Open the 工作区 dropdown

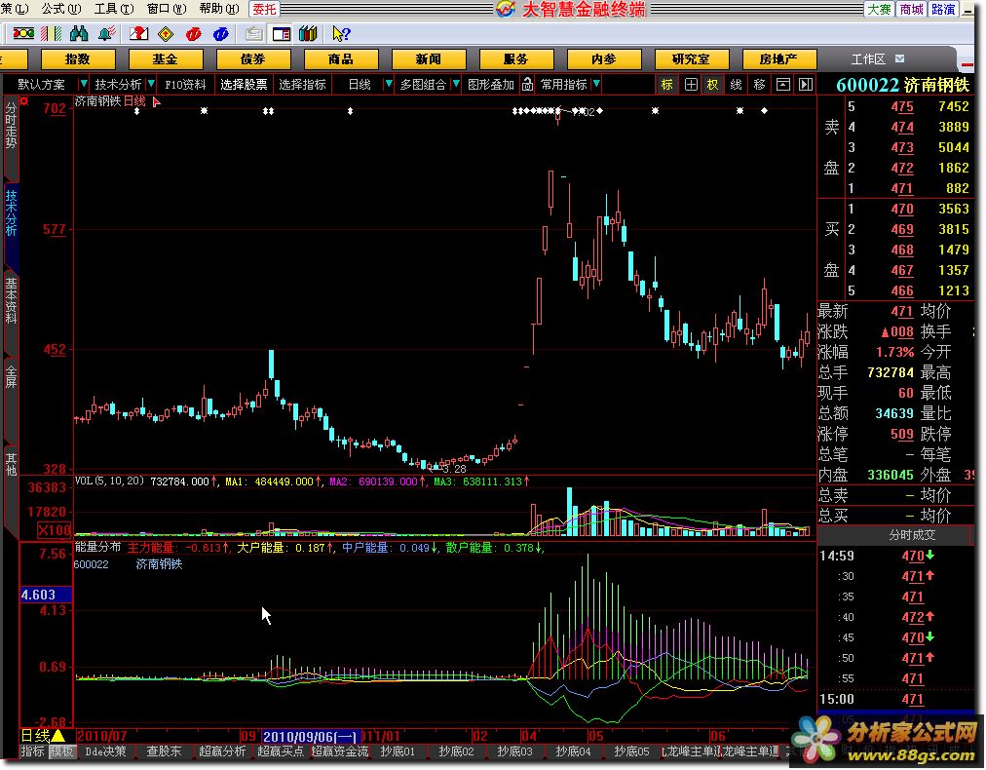tap(900, 58)
